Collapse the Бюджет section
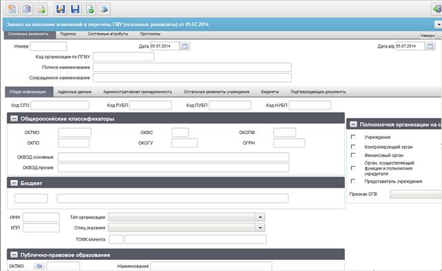Viewport: 442px width, 271px height. point(14,183)
